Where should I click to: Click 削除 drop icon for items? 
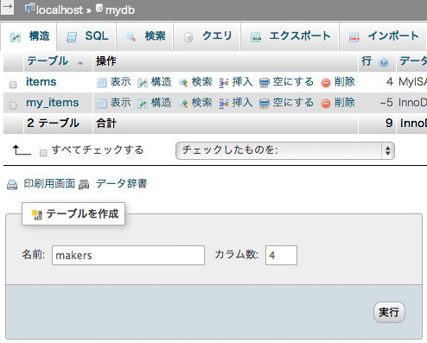coord(326,83)
